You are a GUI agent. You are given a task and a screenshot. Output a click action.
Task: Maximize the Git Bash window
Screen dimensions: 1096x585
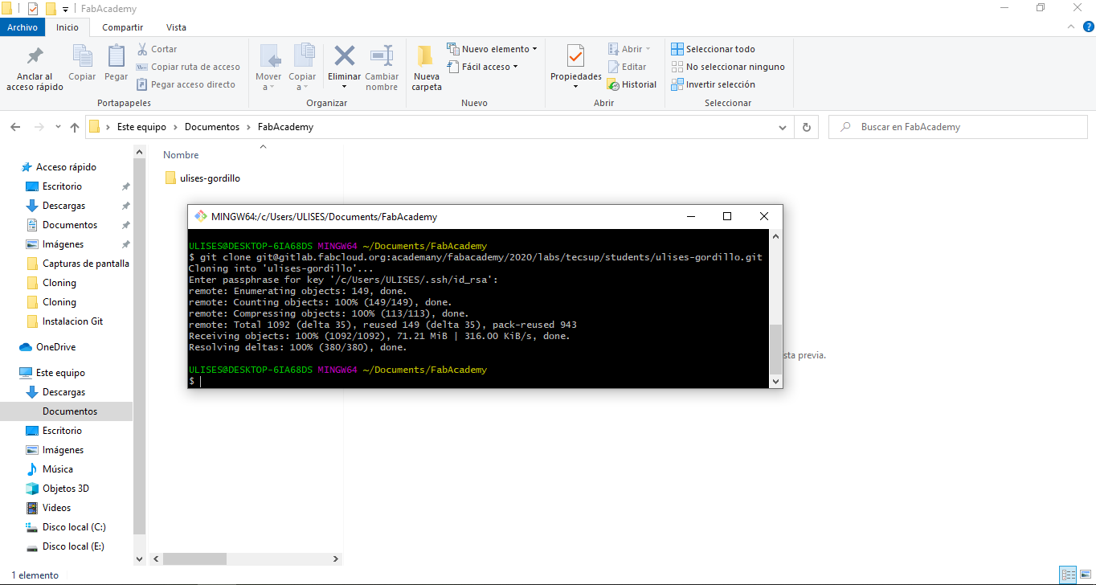727,216
